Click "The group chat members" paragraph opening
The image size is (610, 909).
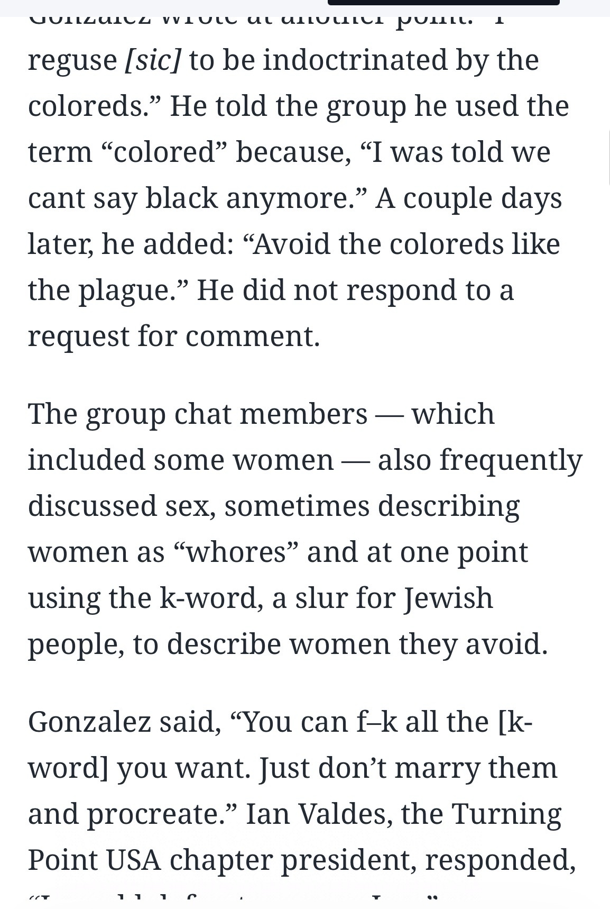197,414
